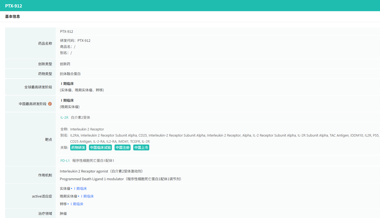Click the 抗体融合蛋白 value

tap(70, 74)
